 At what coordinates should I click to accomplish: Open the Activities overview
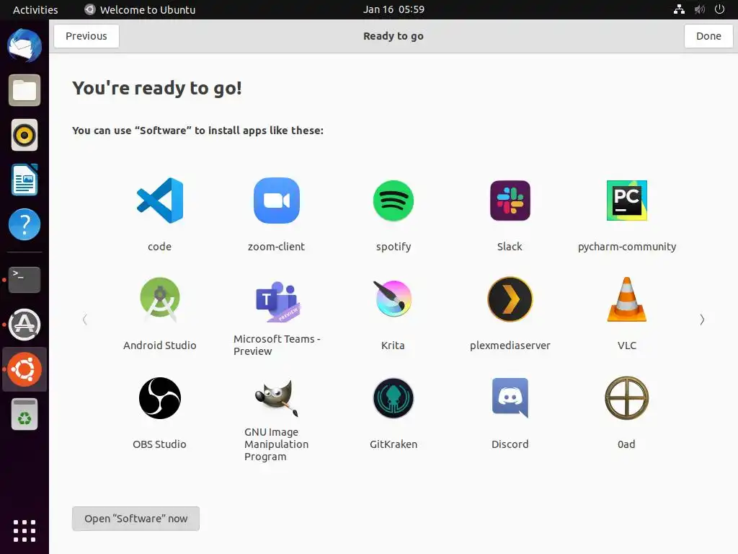click(x=35, y=9)
